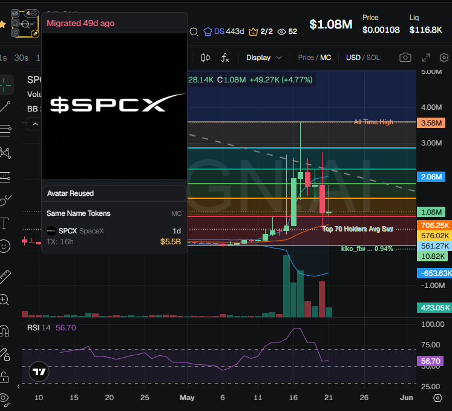
Task: Toggle lock all drawings
Action: 5,377
